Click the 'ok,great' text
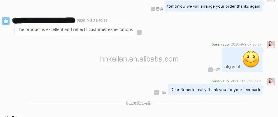The height and width of the screenshot is (117, 278). [232, 67]
